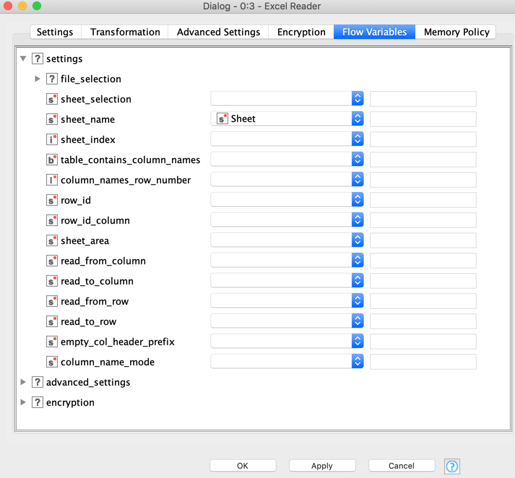515x478 pixels.
Task: Click the new-variable field for sheet_name
Action: [423, 119]
